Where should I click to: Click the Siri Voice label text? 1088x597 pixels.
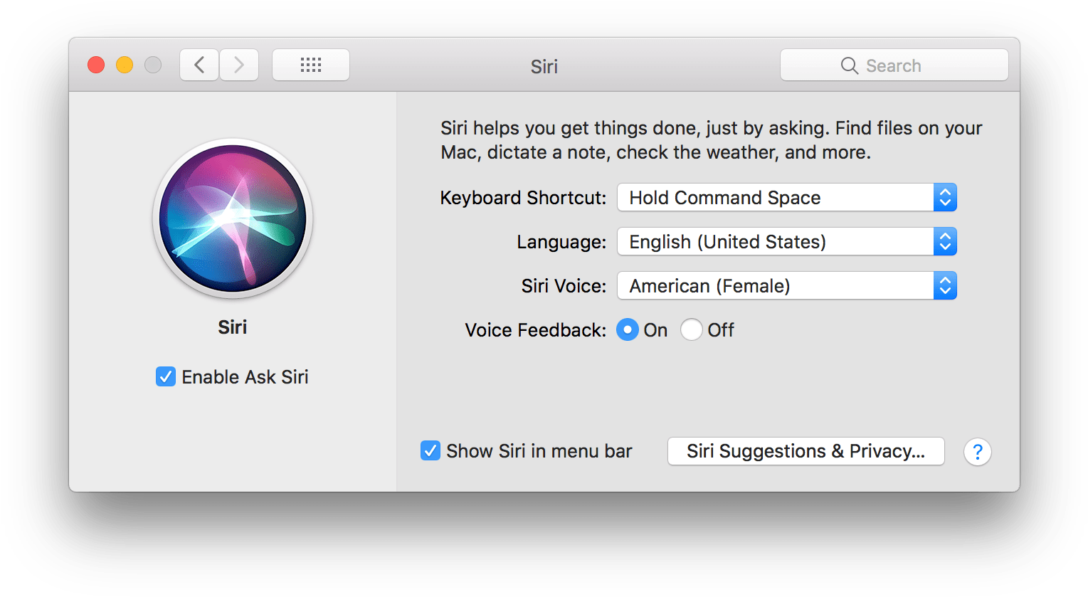[x=564, y=286]
